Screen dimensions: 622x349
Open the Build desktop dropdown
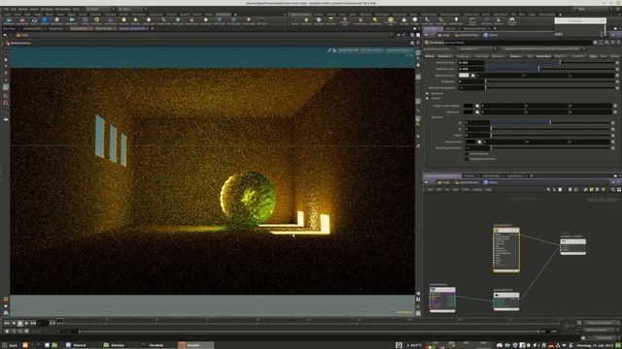99,9
